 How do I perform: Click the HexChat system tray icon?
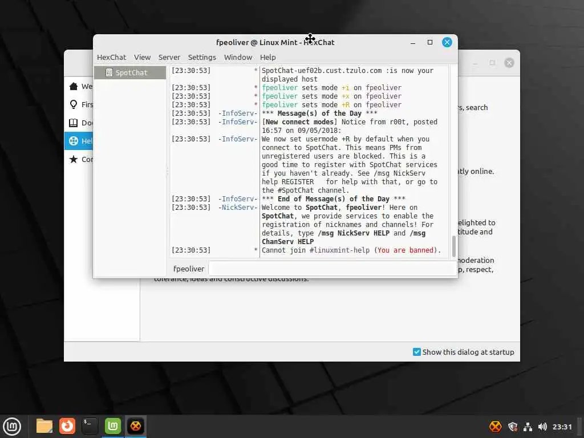496,427
